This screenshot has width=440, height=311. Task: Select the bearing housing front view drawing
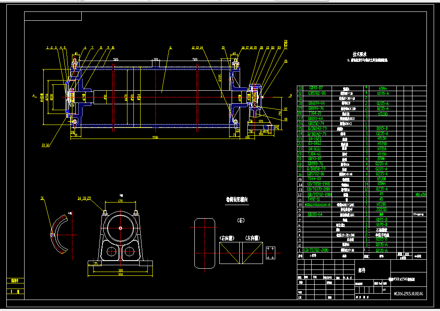pyautogui.click(x=120, y=237)
